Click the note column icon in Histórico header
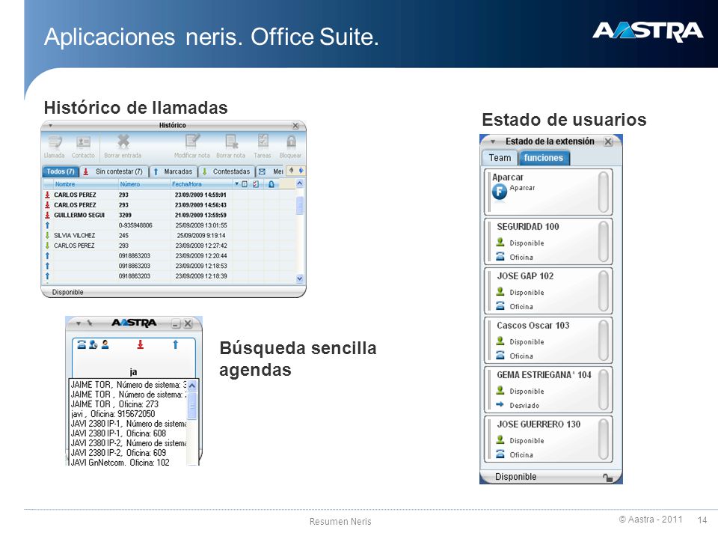718x539 pixels. (x=245, y=184)
